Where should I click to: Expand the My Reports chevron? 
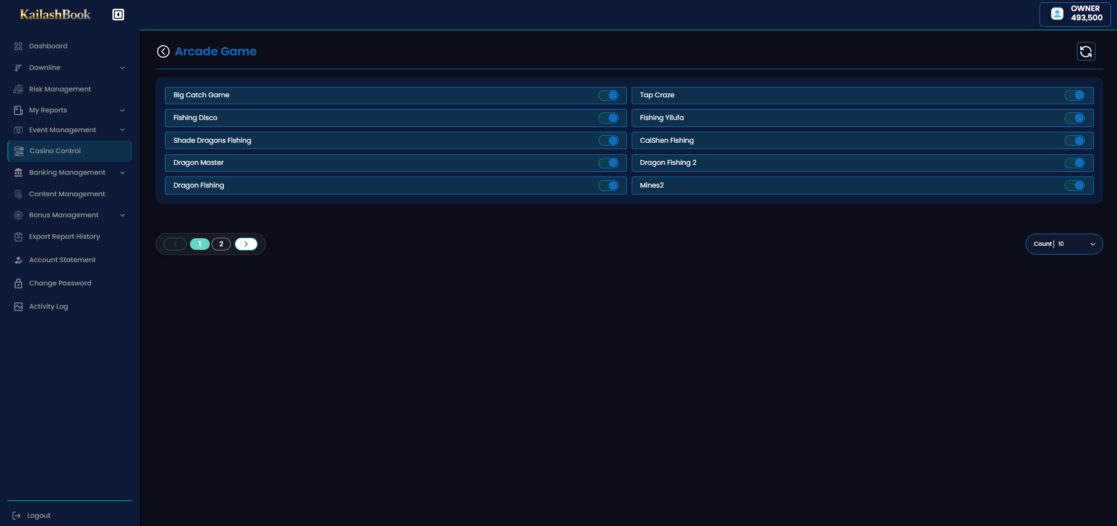pos(122,111)
